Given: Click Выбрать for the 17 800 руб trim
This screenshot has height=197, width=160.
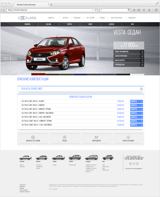Looking at the screenshot, I should pos(136,101).
